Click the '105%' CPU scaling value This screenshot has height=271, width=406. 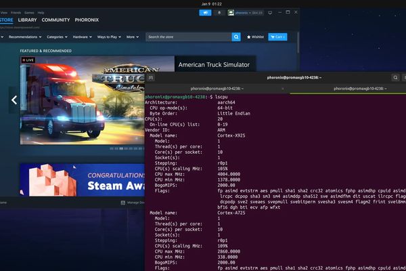[x=223, y=169]
